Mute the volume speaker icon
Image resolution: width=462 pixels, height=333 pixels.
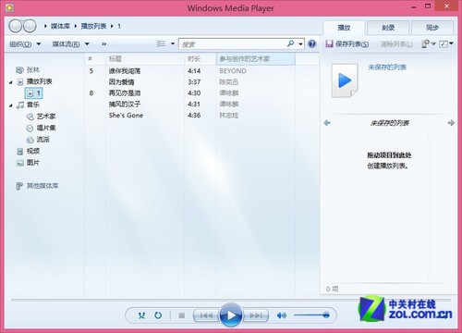[x=282, y=315]
